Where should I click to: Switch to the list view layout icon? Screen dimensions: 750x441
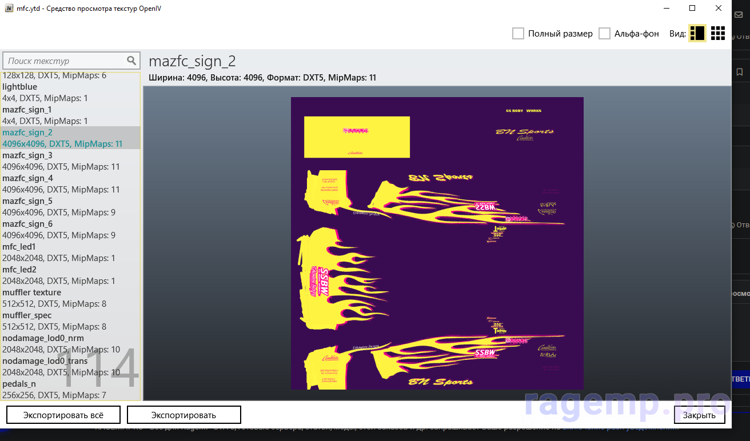click(697, 33)
